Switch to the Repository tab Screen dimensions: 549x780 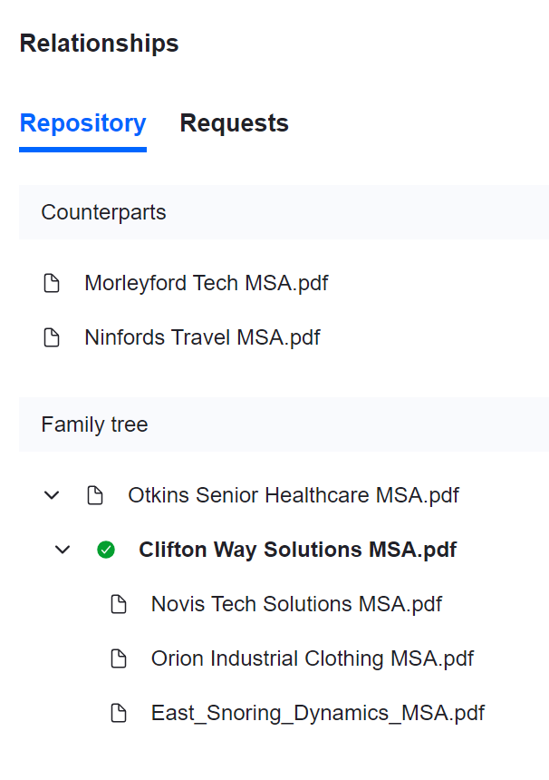click(x=82, y=123)
